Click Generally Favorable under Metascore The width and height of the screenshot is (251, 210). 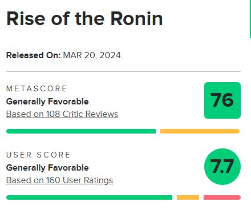tap(47, 102)
